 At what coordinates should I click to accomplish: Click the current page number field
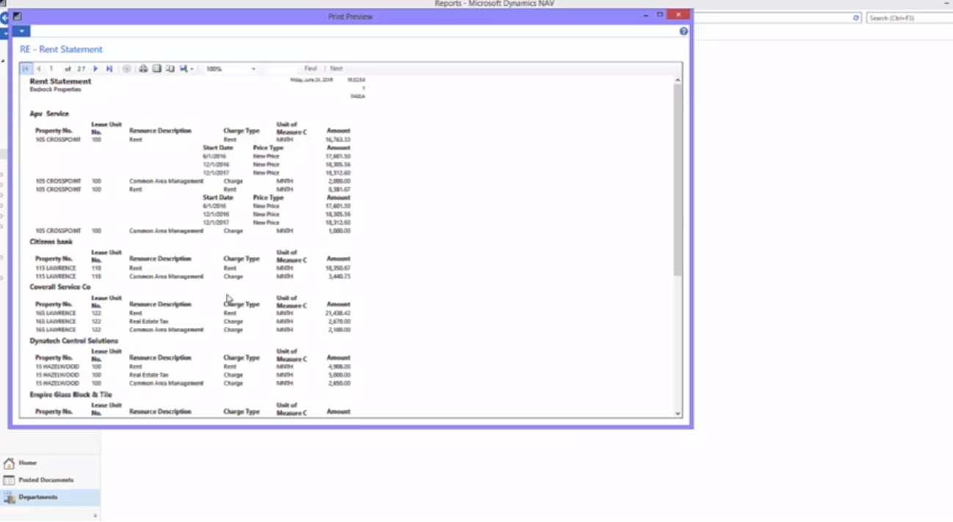[x=53, y=69]
